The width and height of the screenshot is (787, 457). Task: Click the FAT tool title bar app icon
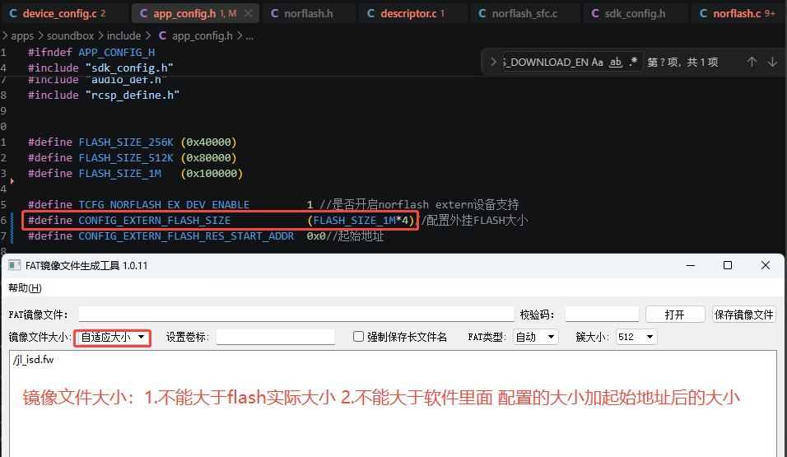(15, 265)
